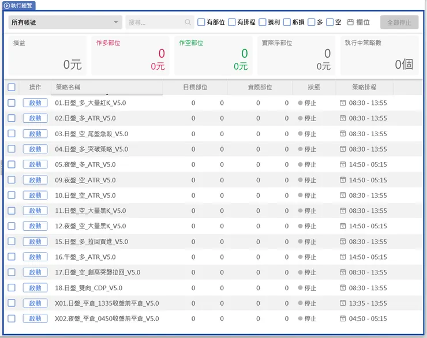The height and width of the screenshot is (338, 427).
Task: Open the 欄位 column layout icon
Action: (350, 22)
